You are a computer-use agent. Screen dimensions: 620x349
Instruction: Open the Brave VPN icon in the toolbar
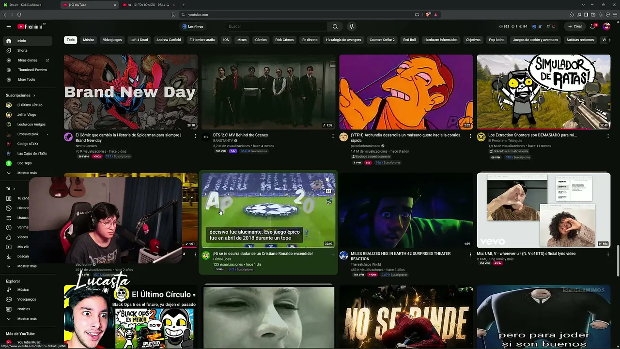pyautogui.click(x=608, y=15)
